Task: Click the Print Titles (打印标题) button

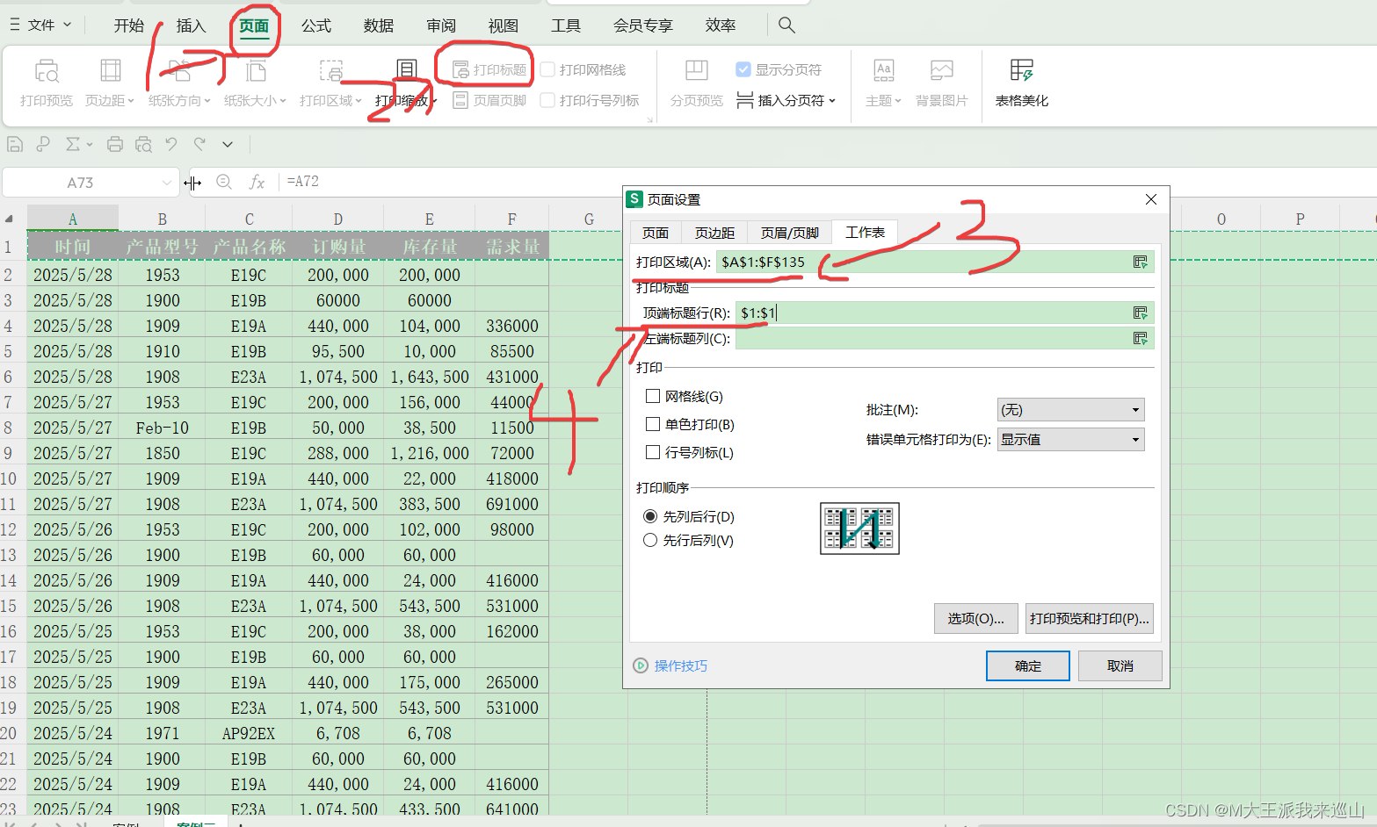Action: click(489, 69)
